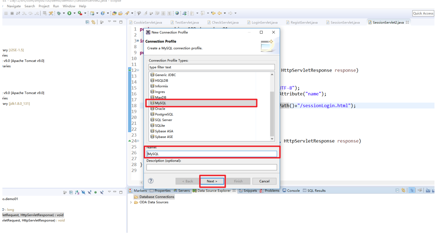This screenshot has height=236, width=444.
Task: Click scroll down arrow of profile types list
Action: pos(272,139)
